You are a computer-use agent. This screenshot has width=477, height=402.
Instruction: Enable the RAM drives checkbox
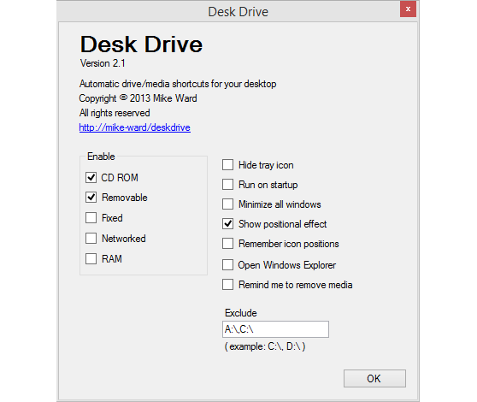tap(91, 258)
